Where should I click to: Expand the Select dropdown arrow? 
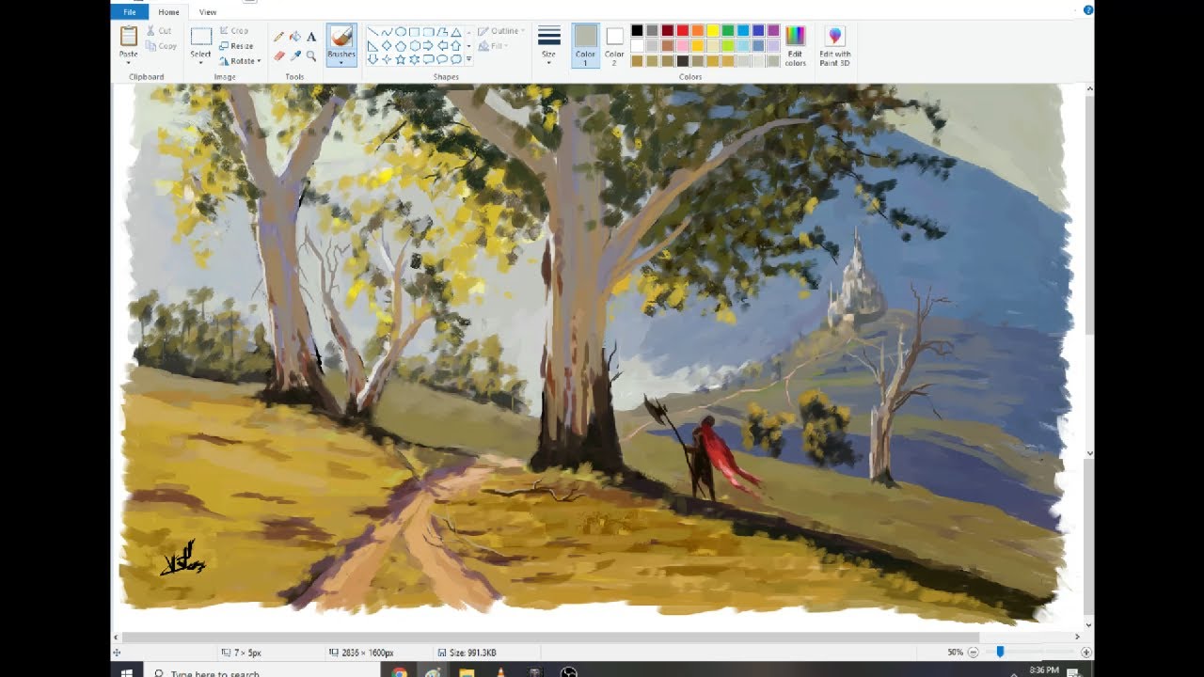click(x=201, y=63)
